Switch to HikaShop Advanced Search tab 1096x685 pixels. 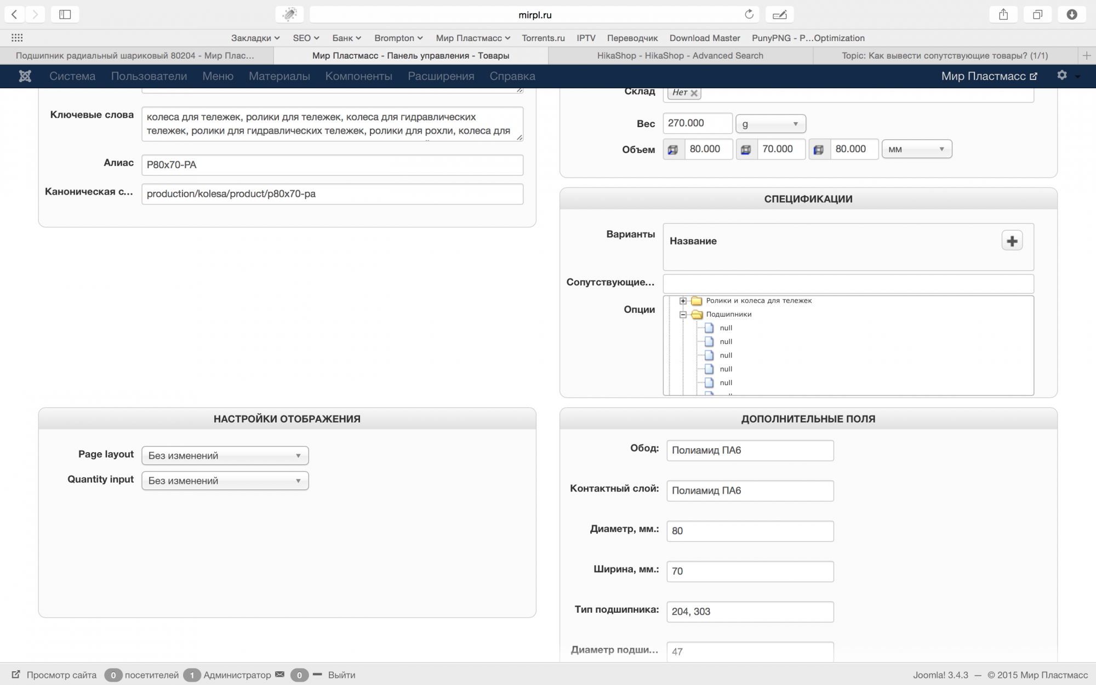click(x=680, y=55)
